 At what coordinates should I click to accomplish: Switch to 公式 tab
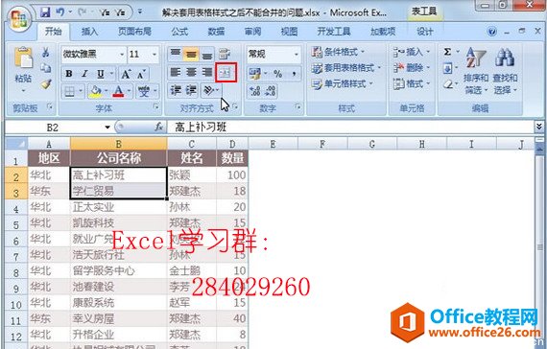(179, 32)
